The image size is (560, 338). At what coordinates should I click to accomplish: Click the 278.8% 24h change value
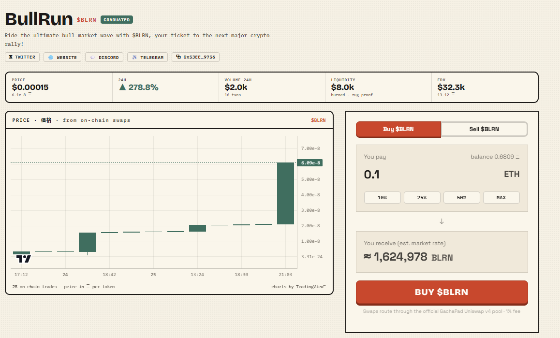(143, 87)
